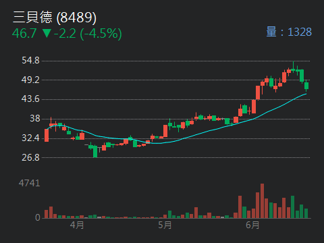
Task: Click the down-triangle change indicator
Action: pos(47,33)
